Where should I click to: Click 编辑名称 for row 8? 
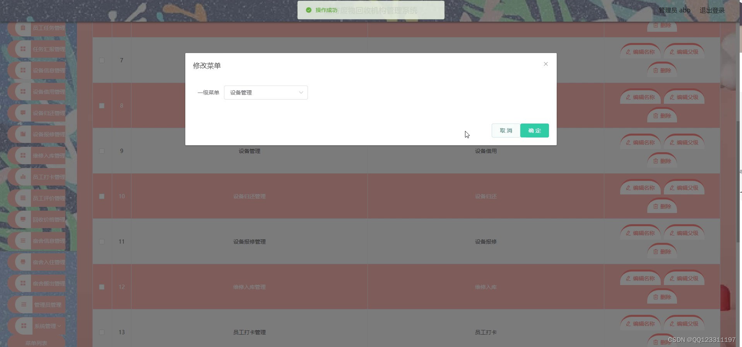click(x=640, y=97)
